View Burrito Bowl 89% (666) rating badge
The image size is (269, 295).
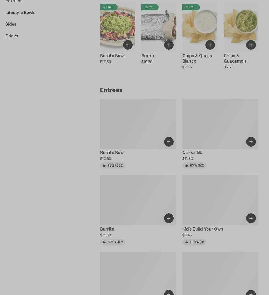pyautogui.click(x=113, y=166)
